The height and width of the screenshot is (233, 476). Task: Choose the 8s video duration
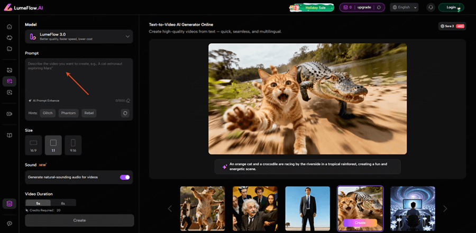click(63, 203)
